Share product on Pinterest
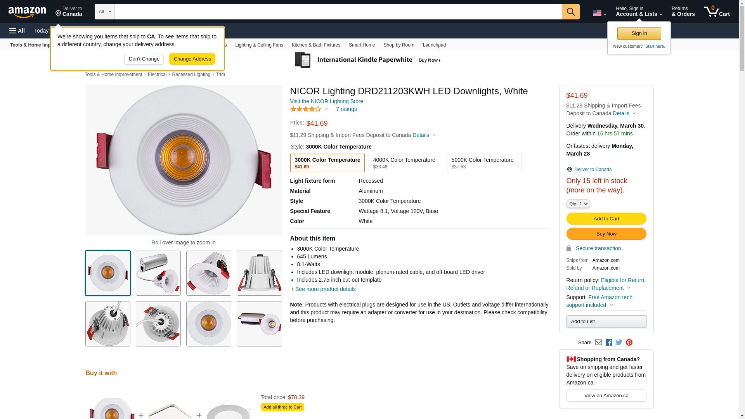This screenshot has height=419, width=745. 629,343
